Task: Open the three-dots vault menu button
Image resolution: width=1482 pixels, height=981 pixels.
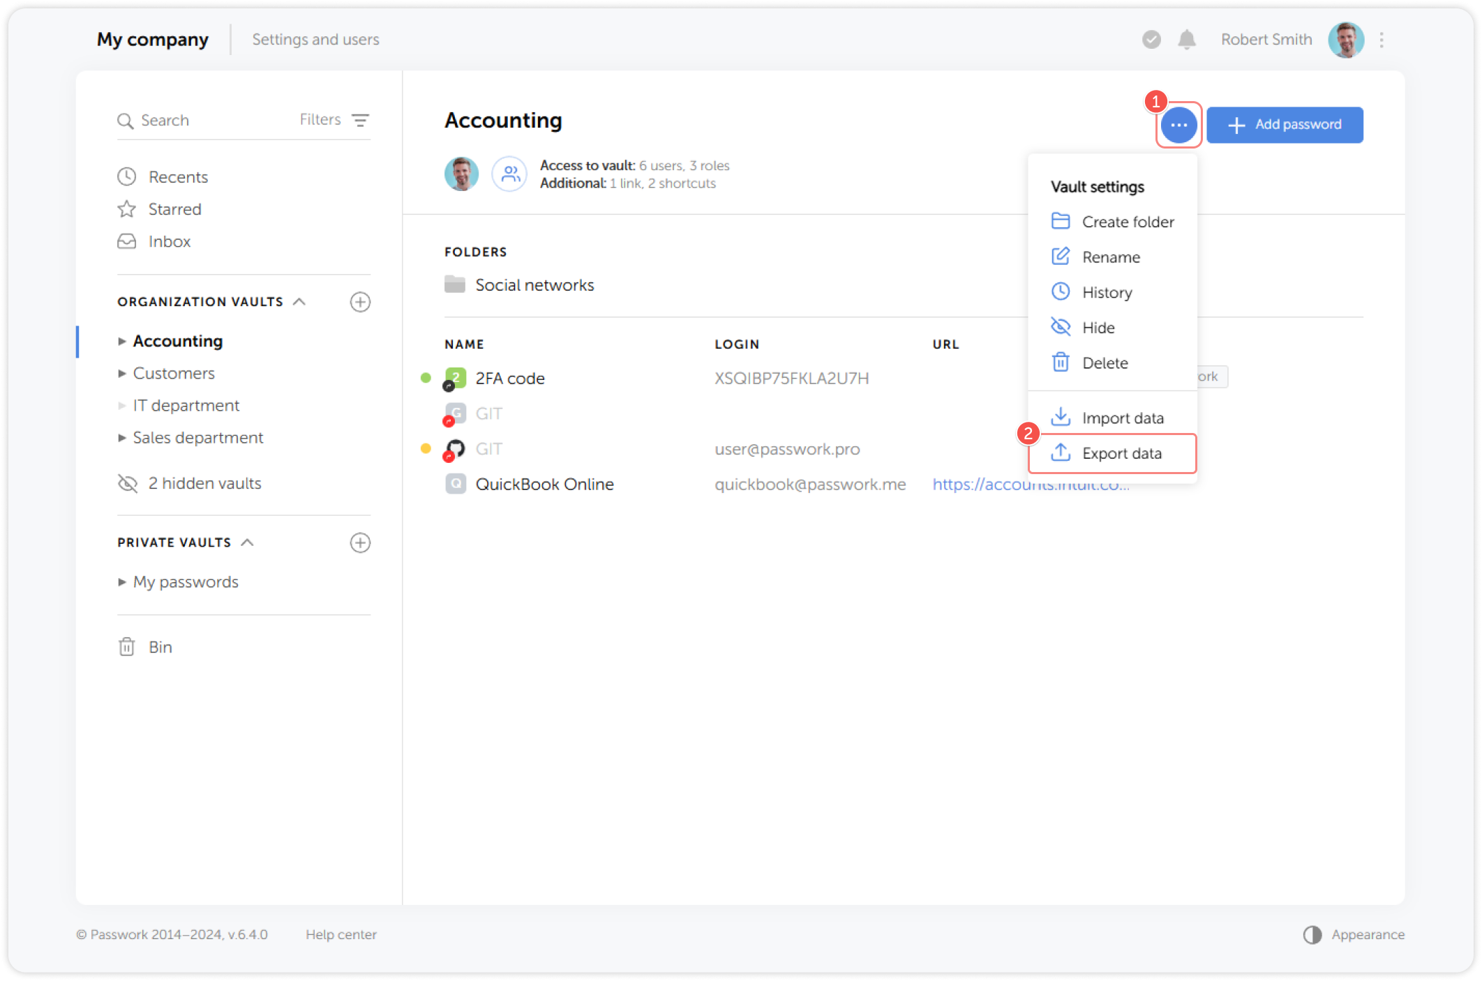Action: coord(1178,126)
